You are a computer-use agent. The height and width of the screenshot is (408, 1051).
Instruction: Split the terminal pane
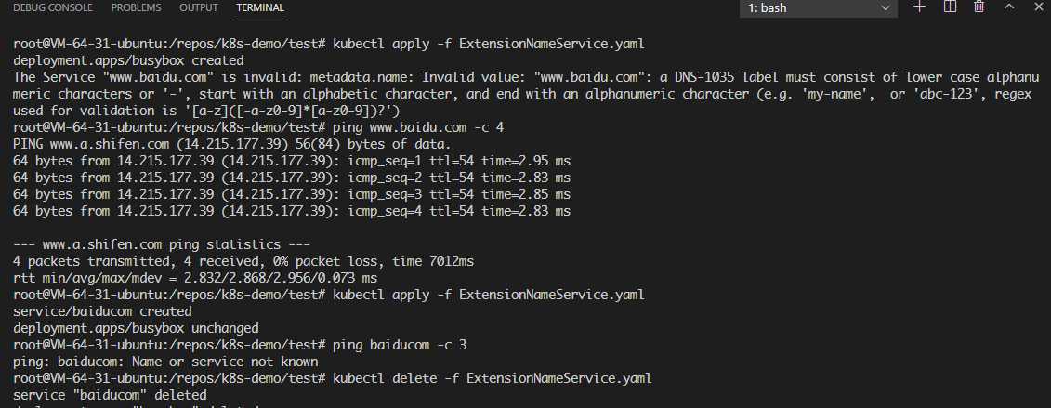click(950, 7)
